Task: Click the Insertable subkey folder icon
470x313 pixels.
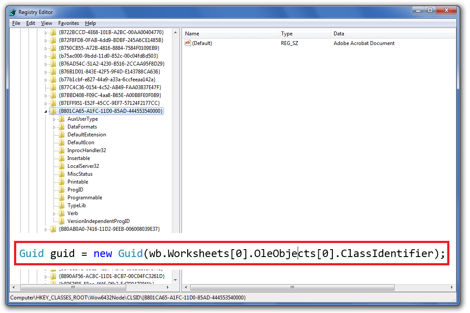Action: 61,158
